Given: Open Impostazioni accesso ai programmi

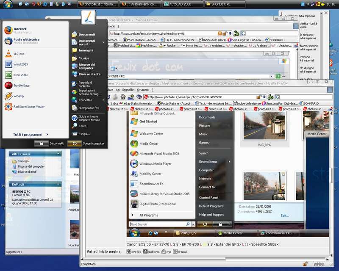Looking at the screenshot, I should pyautogui.click(x=86, y=92).
